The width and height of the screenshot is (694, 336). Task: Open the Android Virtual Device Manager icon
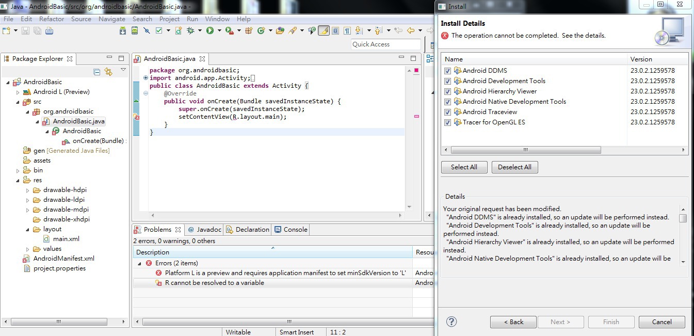[135, 31]
